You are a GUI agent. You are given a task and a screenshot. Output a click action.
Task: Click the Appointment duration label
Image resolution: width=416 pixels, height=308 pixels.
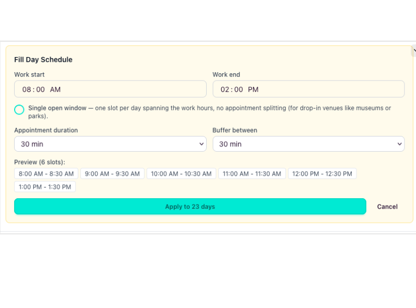point(46,130)
